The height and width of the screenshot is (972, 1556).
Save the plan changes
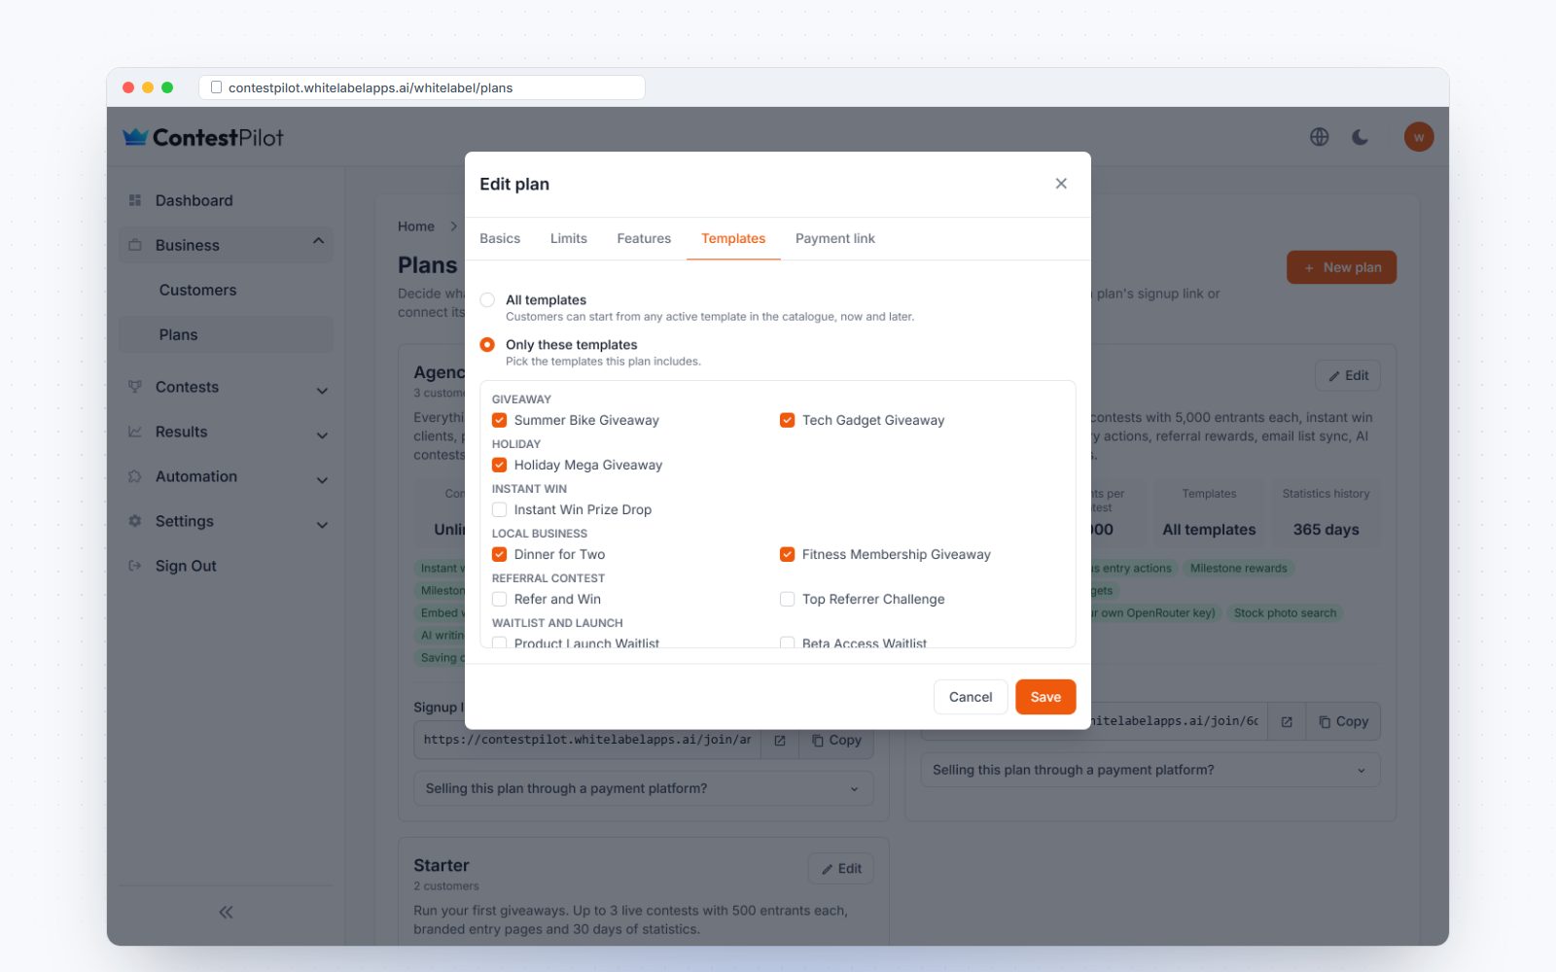click(1045, 697)
